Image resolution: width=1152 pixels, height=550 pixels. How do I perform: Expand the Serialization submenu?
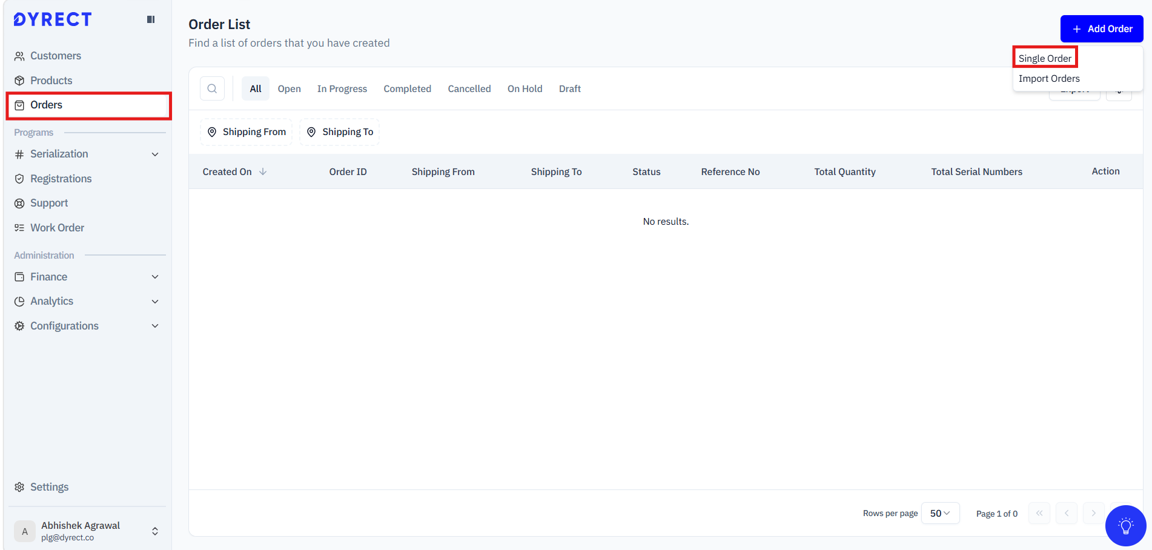88,154
